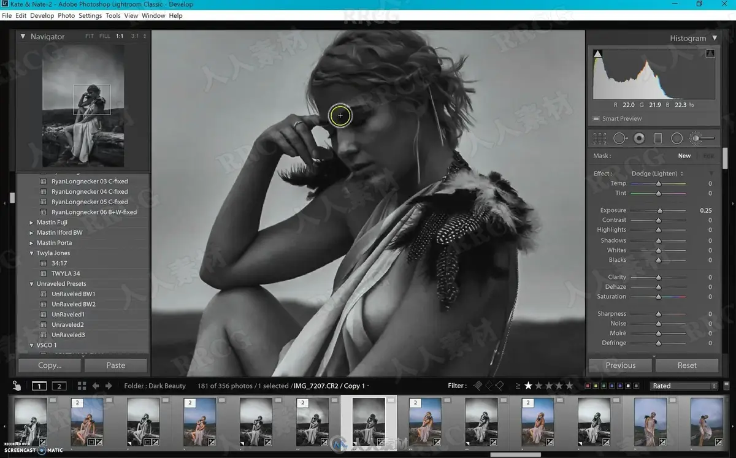Open the Develop menu
This screenshot has height=458, width=736.
42,15
